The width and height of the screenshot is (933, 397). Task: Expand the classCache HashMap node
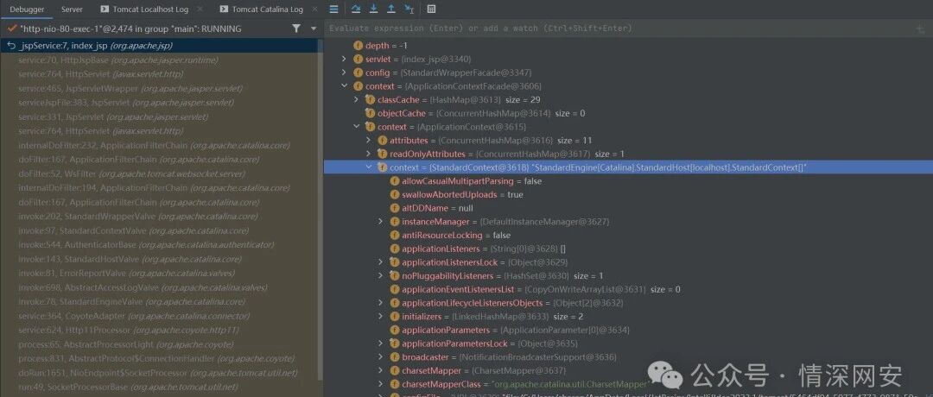click(357, 100)
